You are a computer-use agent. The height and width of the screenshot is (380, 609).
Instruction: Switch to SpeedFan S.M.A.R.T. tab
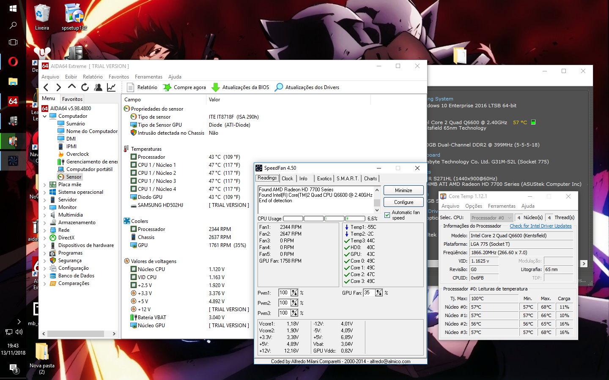tap(348, 179)
